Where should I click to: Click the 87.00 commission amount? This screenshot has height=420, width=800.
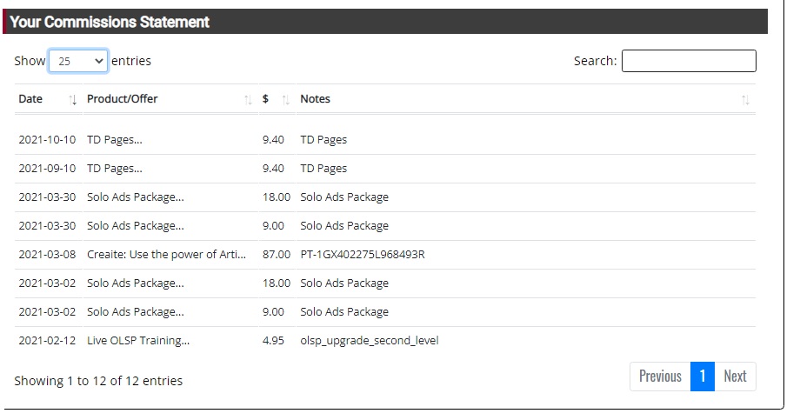[x=277, y=255]
